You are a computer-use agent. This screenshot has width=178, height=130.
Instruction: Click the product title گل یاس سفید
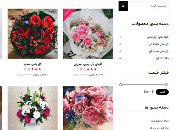[x=32, y=64]
